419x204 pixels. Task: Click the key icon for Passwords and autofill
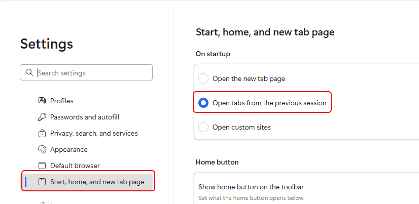[x=42, y=117]
